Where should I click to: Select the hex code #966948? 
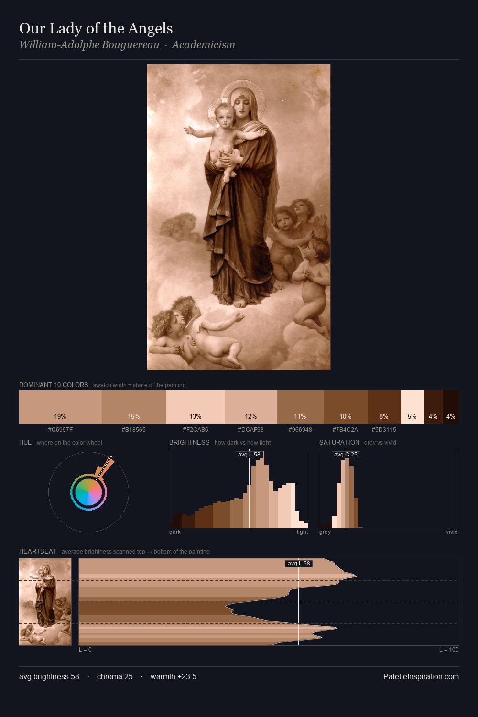click(300, 430)
